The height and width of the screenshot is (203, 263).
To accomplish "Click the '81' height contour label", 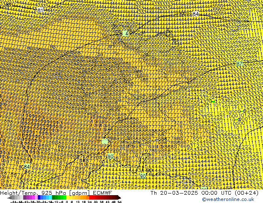I will coord(40,10).
